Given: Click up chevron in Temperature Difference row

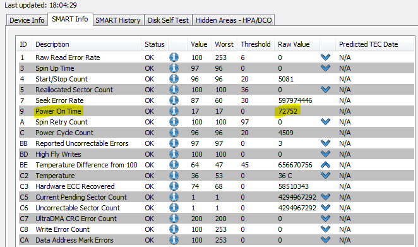Looking at the screenshot, I should pos(325,165).
